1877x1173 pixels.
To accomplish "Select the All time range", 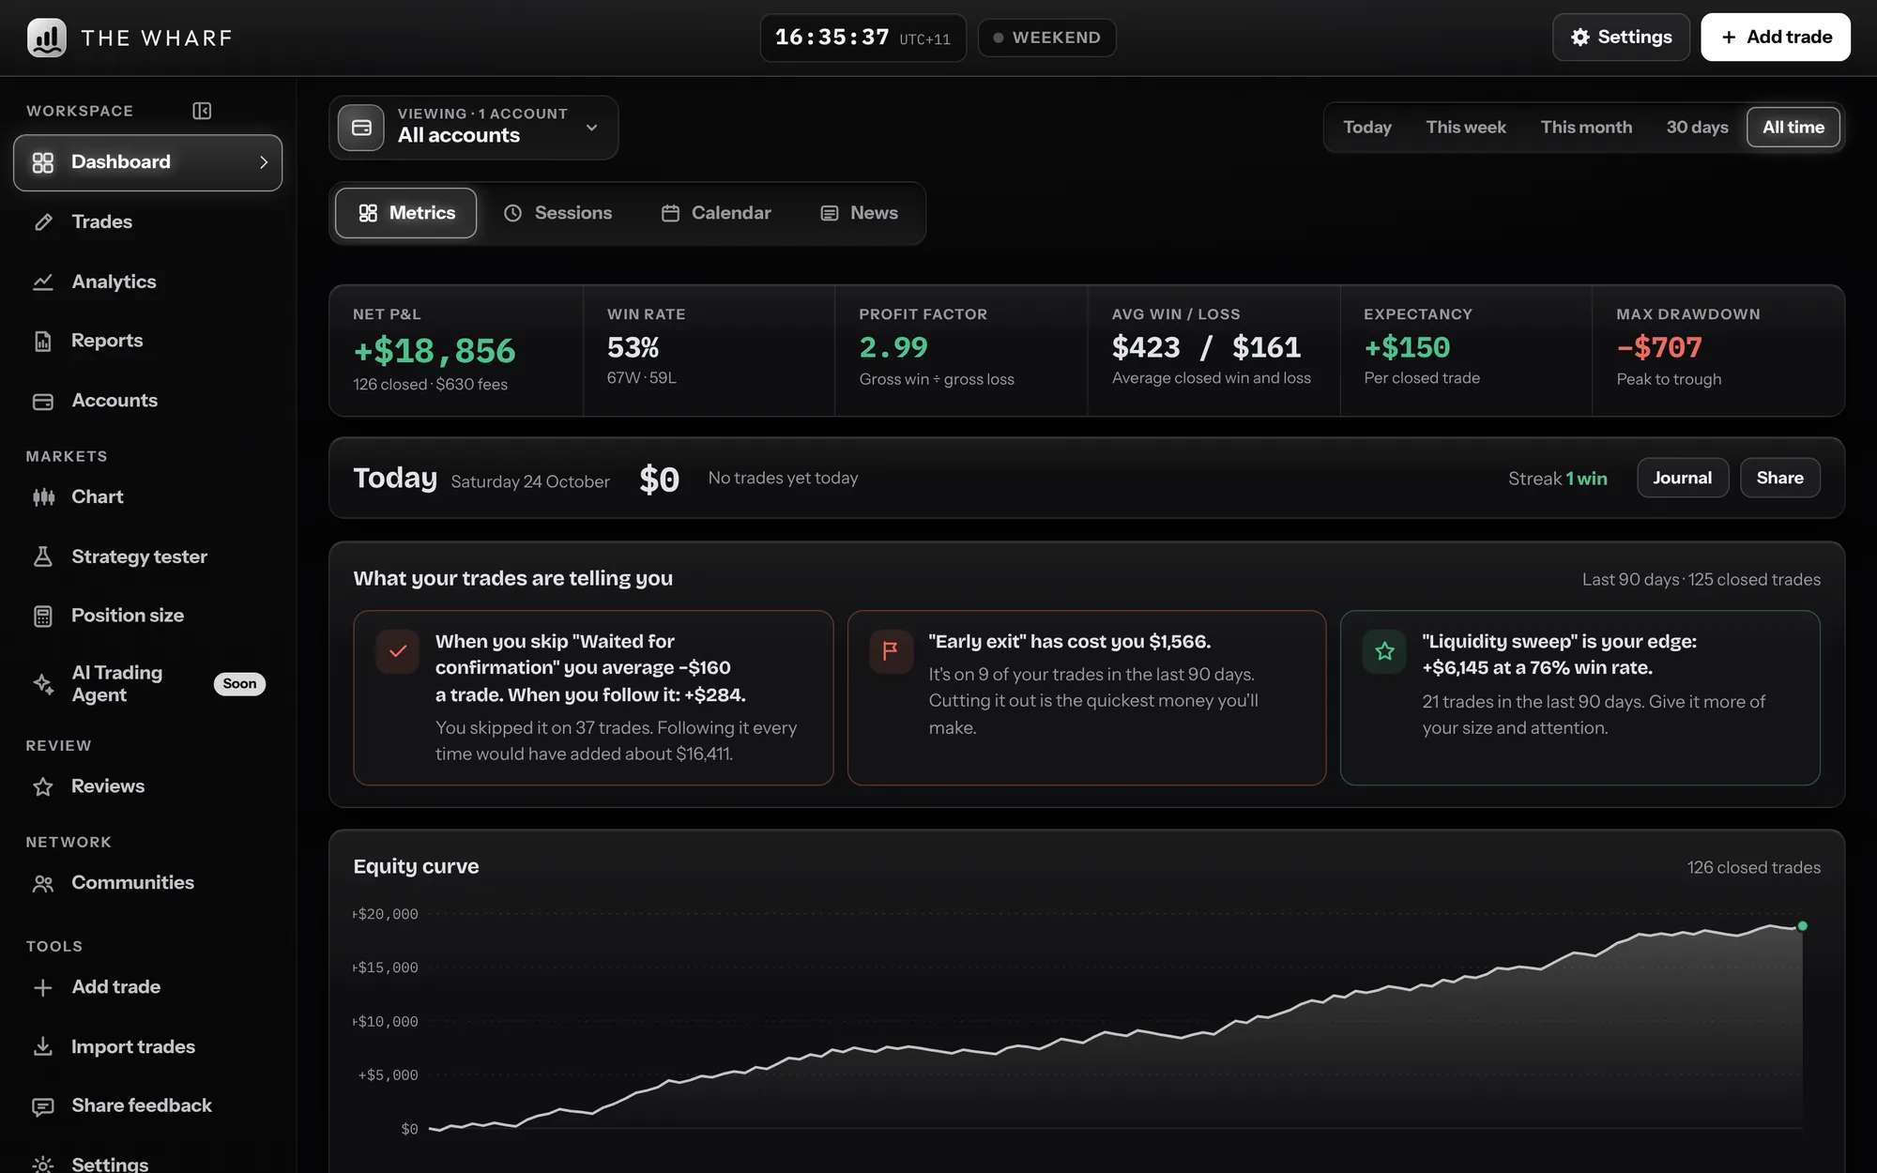I will [1793, 127].
